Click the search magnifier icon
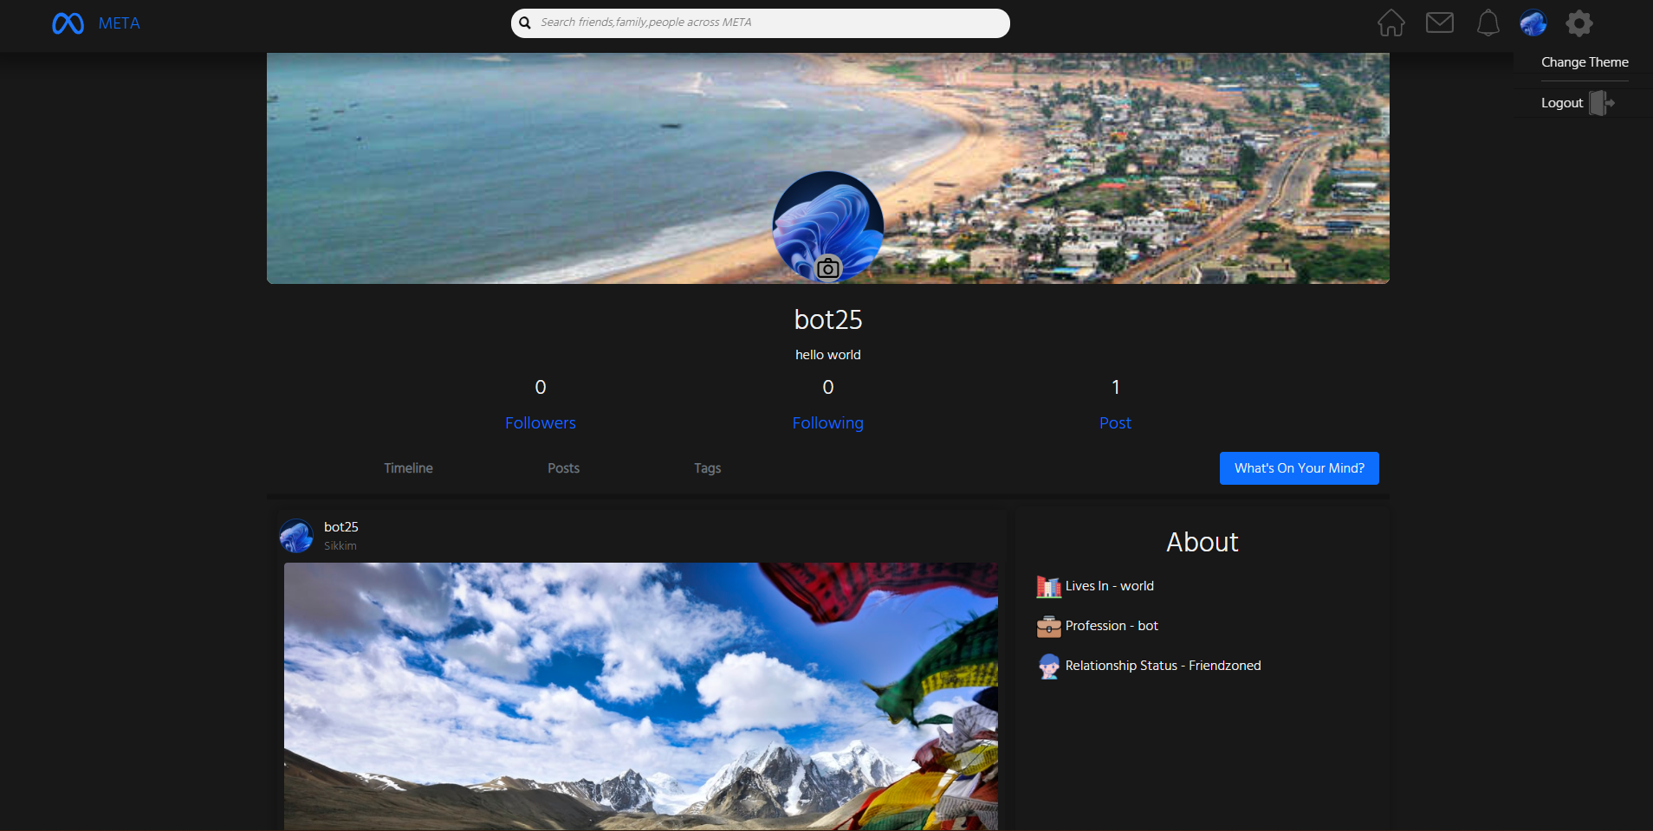The height and width of the screenshot is (831, 1653). [x=525, y=23]
